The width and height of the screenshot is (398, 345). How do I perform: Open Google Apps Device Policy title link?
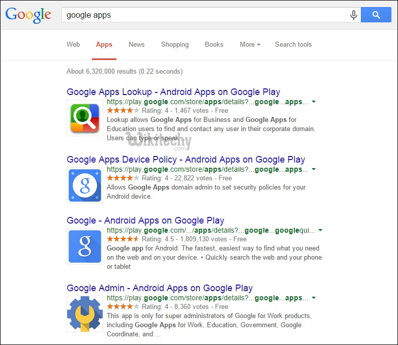pyautogui.click(x=186, y=160)
